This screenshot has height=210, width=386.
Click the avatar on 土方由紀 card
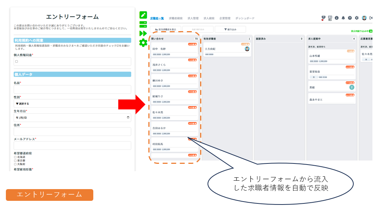[x=247, y=49]
